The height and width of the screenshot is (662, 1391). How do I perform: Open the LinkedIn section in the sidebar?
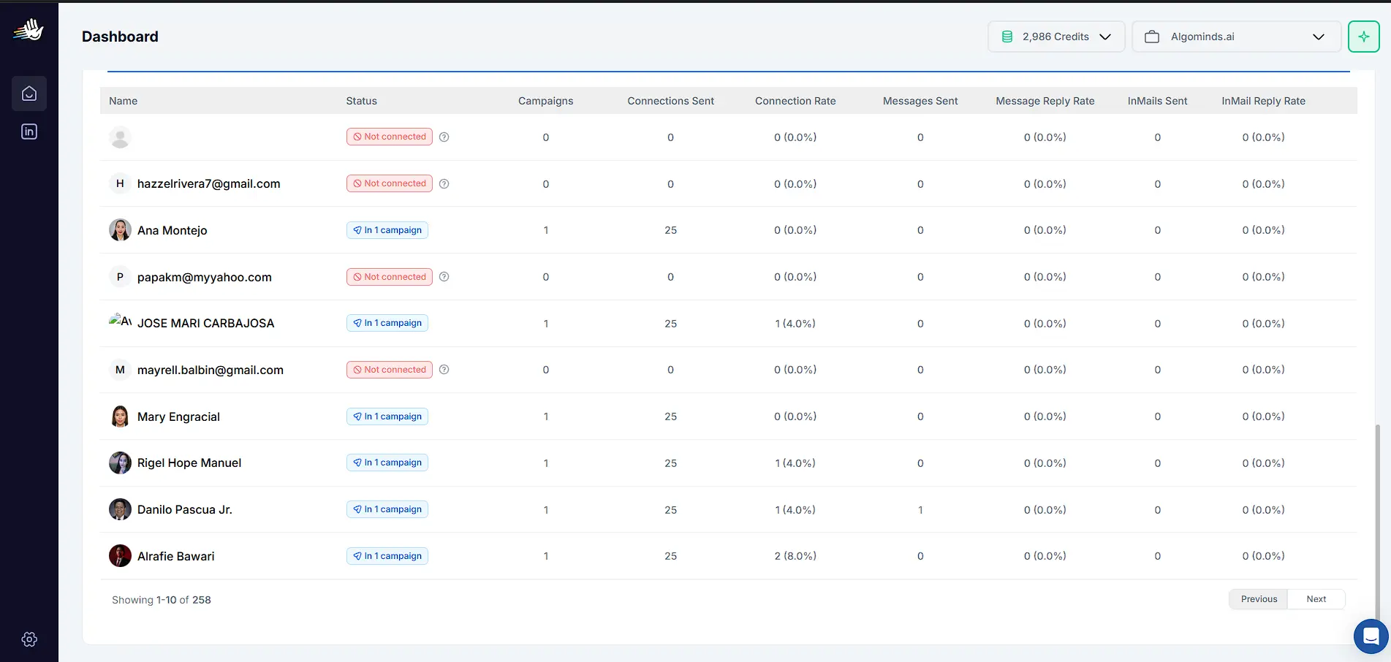click(x=29, y=132)
